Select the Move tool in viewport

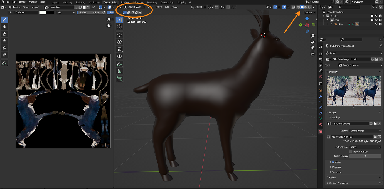[x=119, y=35]
